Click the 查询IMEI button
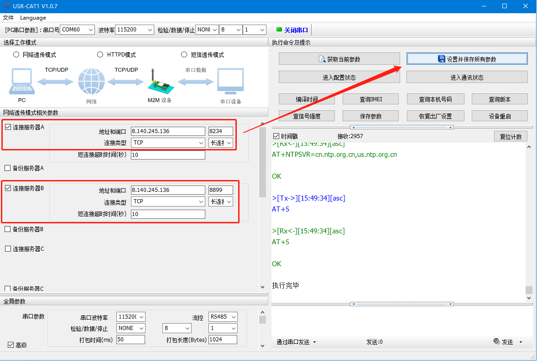537x361 pixels. click(370, 99)
